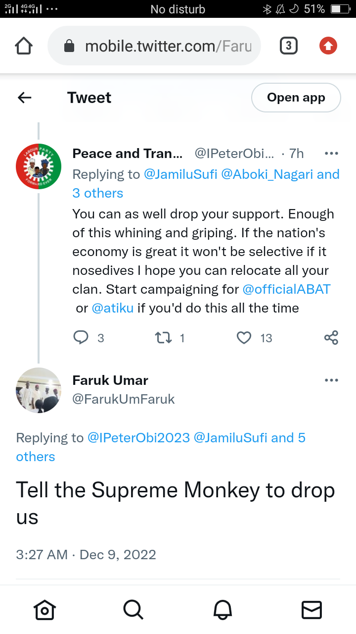
Task: Share the Peace and Tran... tweet
Action: click(x=331, y=338)
